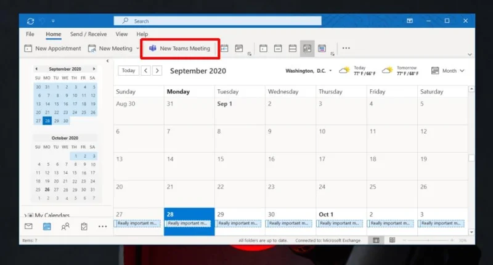Select the Month view ribbon icon
Image resolution: width=493 pixels, height=265 pixels.
307,49
